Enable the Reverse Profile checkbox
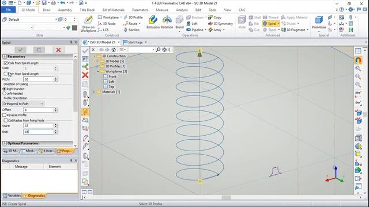369x207 pixels. click(x=4, y=115)
